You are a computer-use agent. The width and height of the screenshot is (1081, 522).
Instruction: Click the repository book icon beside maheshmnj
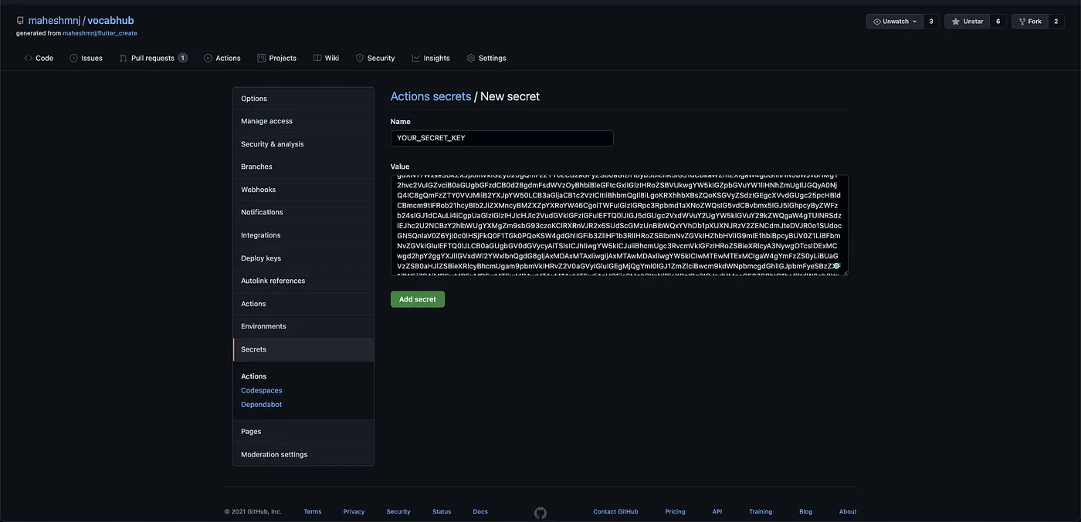click(20, 21)
